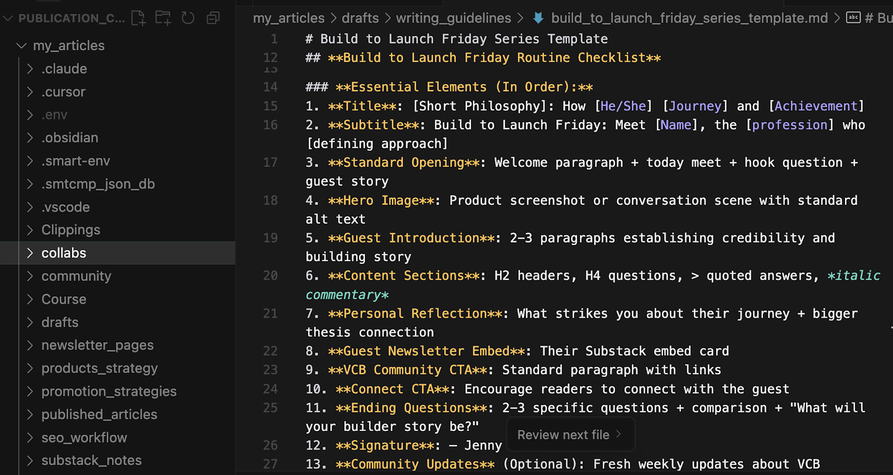Click the New File icon in explorer header
Viewport: 893px width, 475px height.
[x=138, y=18]
